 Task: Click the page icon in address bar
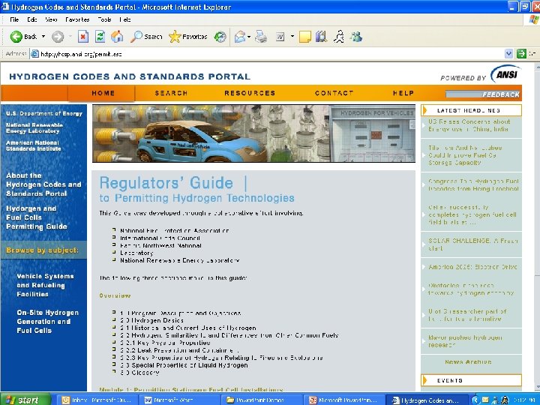[34, 54]
